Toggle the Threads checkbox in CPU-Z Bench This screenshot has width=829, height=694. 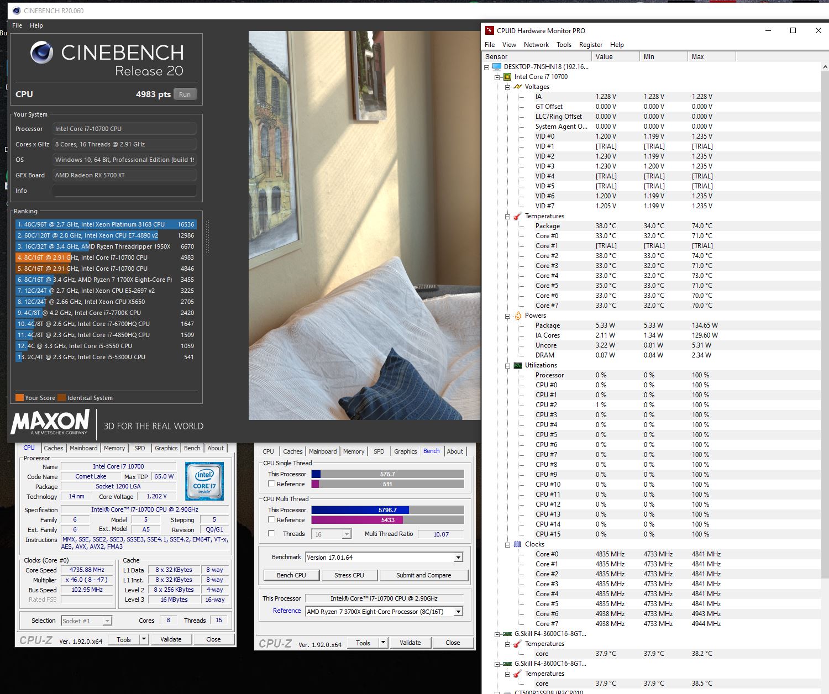click(x=271, y=534)
